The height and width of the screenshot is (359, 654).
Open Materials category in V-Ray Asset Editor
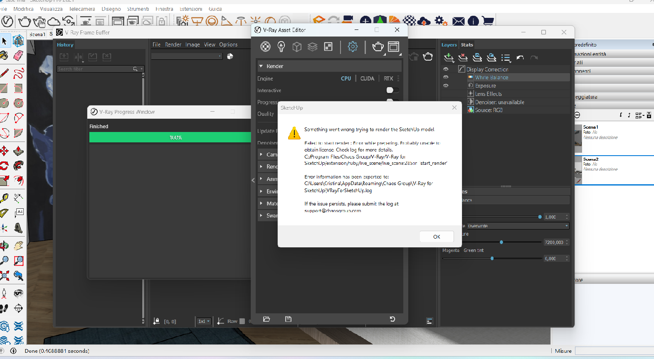[x=265, y=46]
